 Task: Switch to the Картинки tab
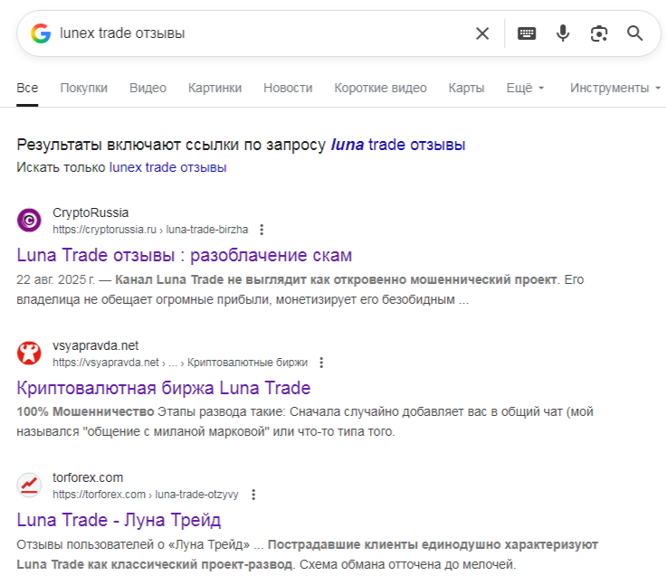(x=215, y=88)
